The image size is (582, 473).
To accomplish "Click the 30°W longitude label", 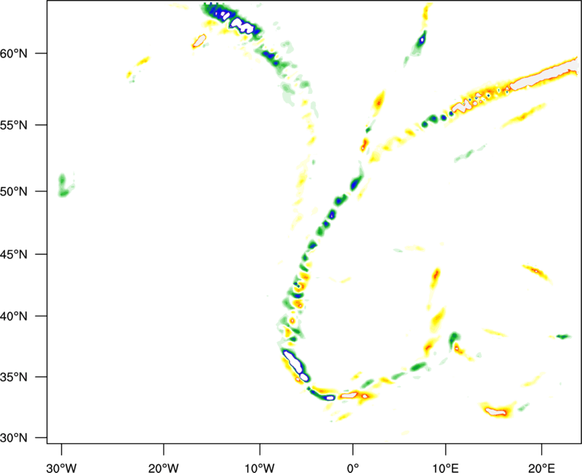I will point(61,468).
